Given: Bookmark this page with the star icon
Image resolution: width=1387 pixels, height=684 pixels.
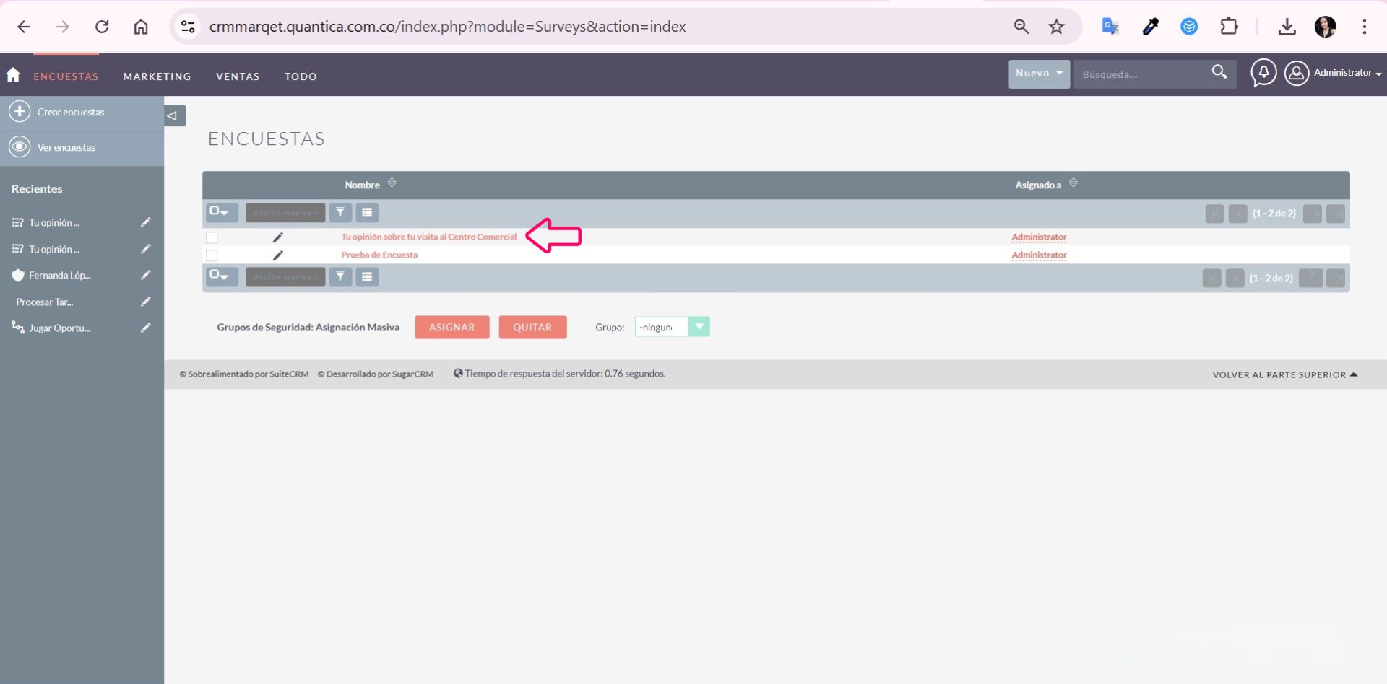Looking at the screenshot, I should pyautogui.click(x=1056, y=27).
